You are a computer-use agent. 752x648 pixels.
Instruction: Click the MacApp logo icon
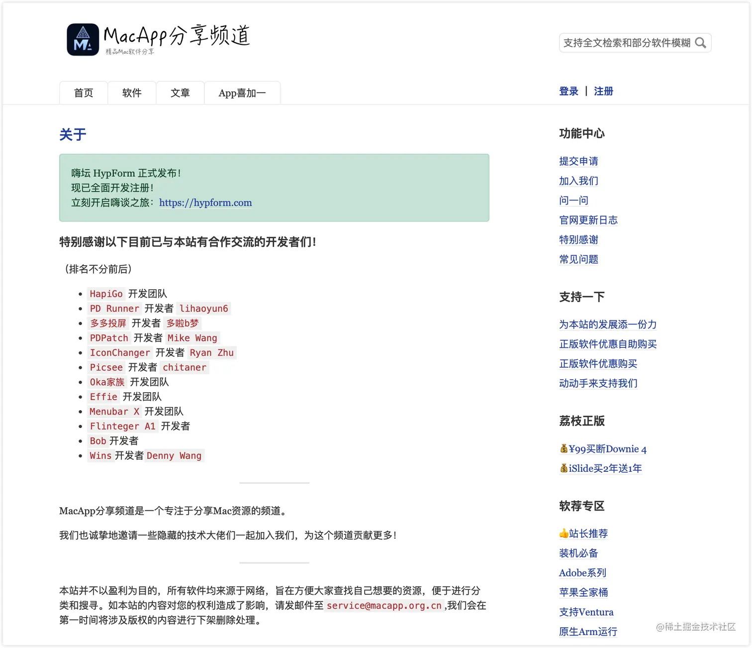[x=83, y=40]
